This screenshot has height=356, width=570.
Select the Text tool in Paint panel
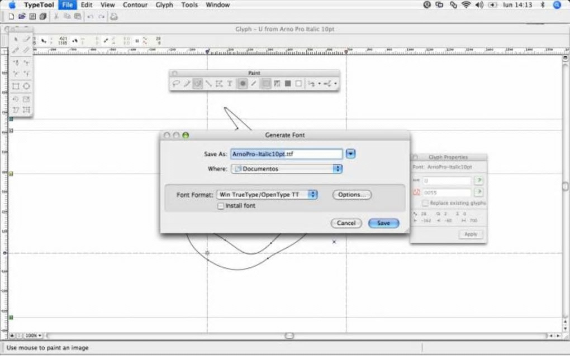coord(230,84)
